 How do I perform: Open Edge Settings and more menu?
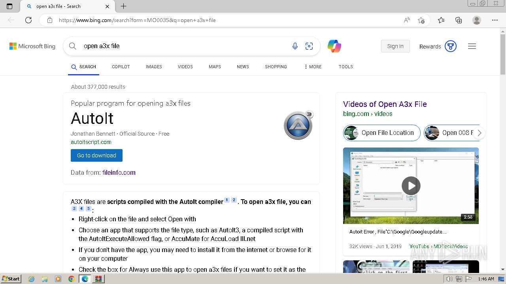tap(495, 20)
